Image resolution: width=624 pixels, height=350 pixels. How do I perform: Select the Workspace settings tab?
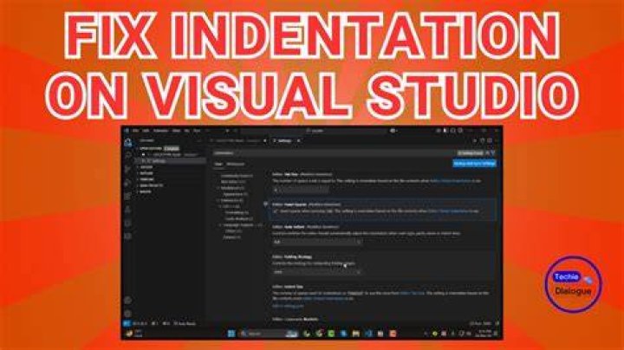tap(235, 164)
